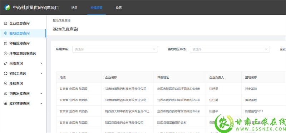Expand the 销售出库查询 submenu chevron
The height and width of the screenshot is (133, 286).
pyautogui.click(x=41, y=93)
